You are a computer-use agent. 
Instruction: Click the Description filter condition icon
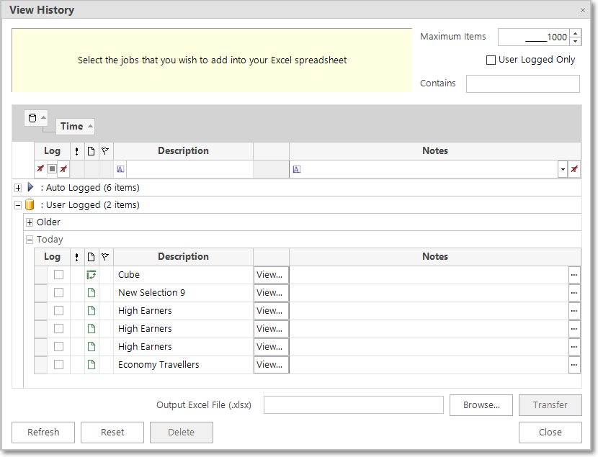point(120,169)
